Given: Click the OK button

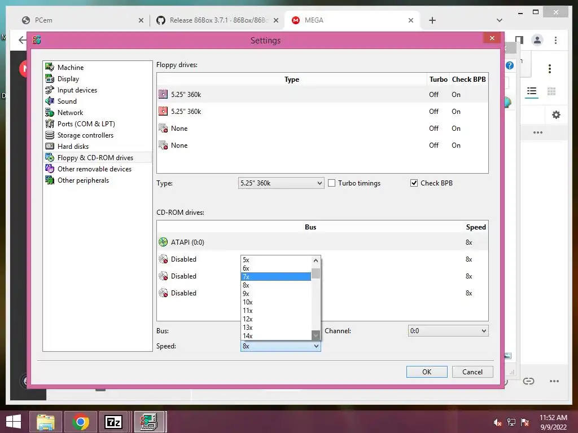Looking at the screenshot, I should (x=427, y=372).
